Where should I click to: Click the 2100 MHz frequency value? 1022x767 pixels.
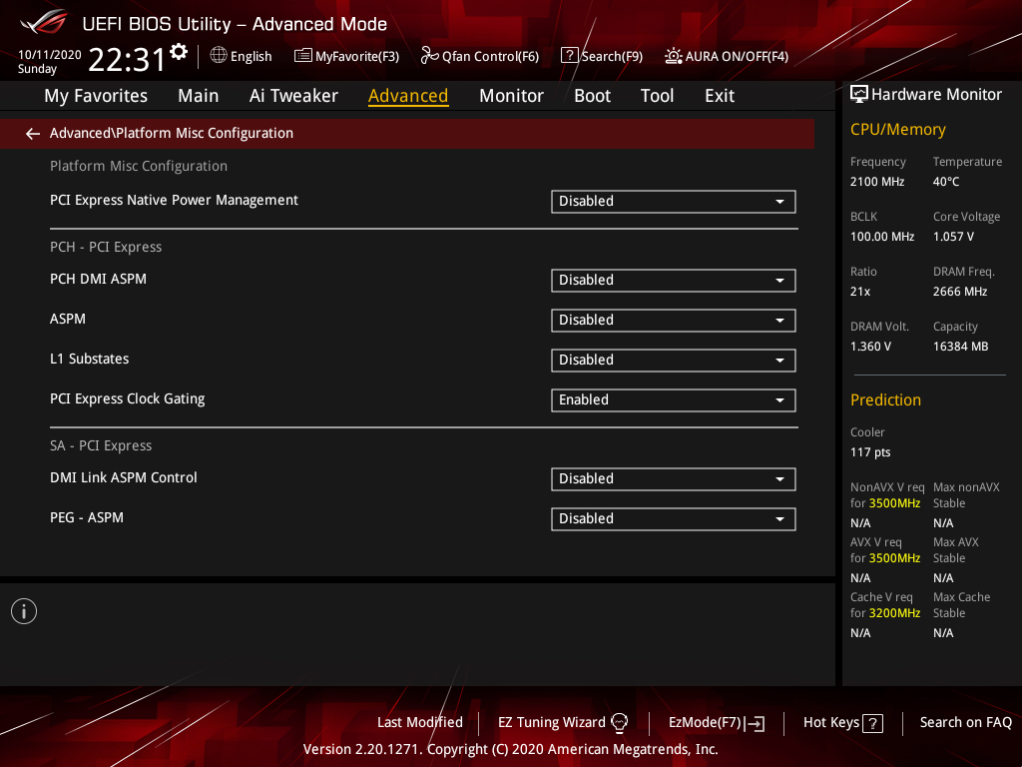(876, 182)
